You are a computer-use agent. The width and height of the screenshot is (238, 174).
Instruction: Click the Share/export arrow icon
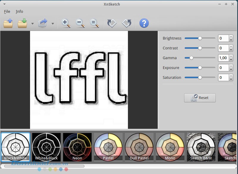(x=43, y=23)
